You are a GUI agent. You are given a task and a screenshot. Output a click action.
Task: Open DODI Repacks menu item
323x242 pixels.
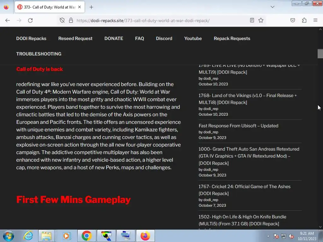point(31,38)
